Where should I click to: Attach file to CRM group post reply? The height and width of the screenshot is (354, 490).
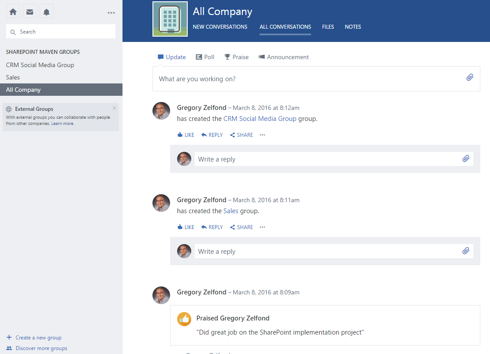466,159
